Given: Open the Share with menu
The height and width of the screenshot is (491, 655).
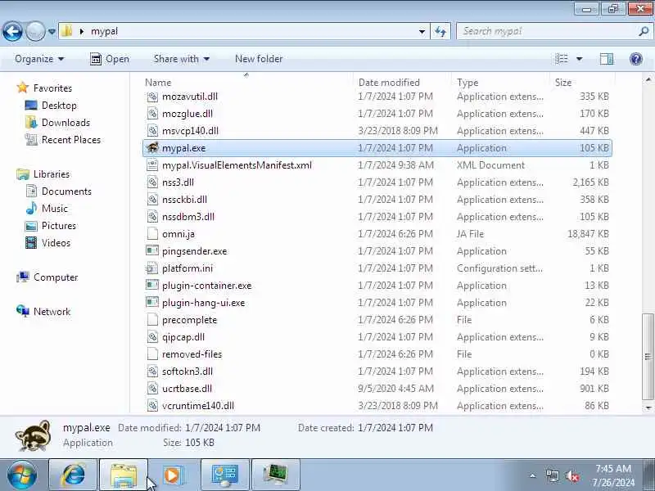Looking at the screenshot, I should pyautogui.click(x=181, y=59).
